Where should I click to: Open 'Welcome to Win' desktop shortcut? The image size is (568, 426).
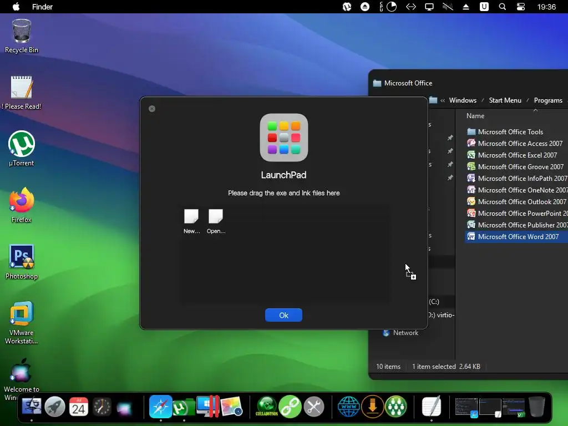[x=22, y=379]
